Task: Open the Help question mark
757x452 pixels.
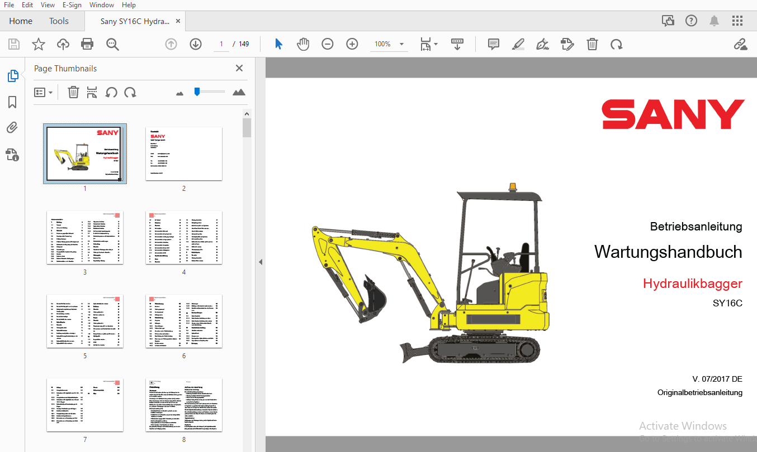Action: (x=691, y=21)
